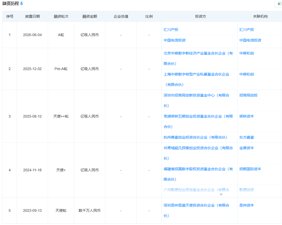282x225 pixels.
Task: Open related institution 昆仲资本
Action: (x=246, y=205)
